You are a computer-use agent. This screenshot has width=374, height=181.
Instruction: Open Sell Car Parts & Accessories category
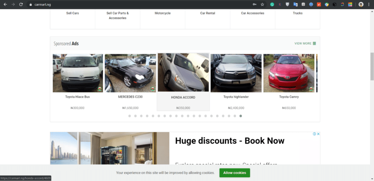(x=118, y=15)
